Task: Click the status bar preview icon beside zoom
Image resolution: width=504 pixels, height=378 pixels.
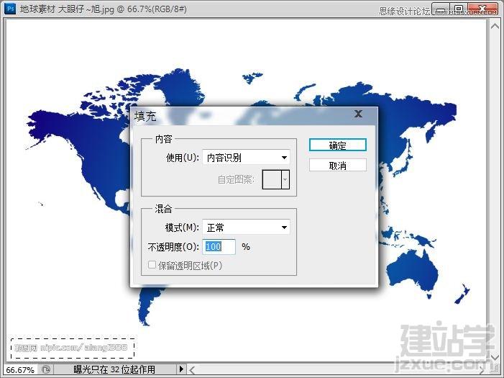Action: (x=46, y=369)
